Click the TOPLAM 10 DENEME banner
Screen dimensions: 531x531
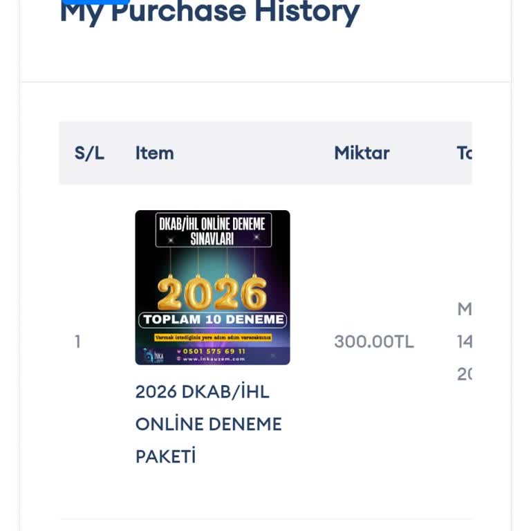tap(213, 319)
